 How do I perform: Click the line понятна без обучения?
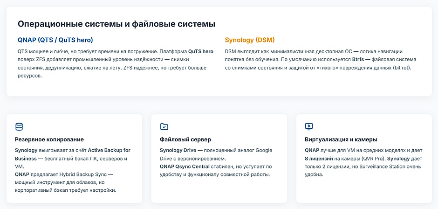coord(321,60)
